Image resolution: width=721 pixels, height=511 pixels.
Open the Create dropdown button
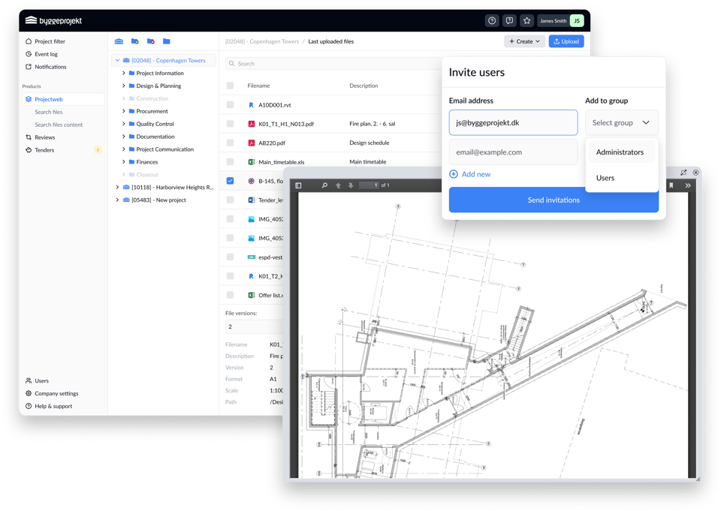[x=524, y=41]
